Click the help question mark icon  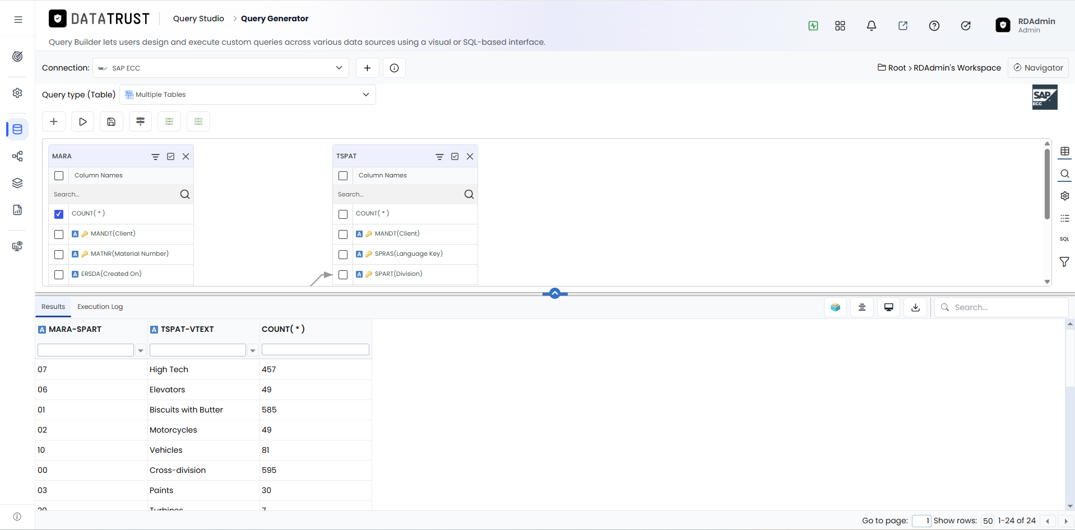pyautogui.click(x=934, y=26)
